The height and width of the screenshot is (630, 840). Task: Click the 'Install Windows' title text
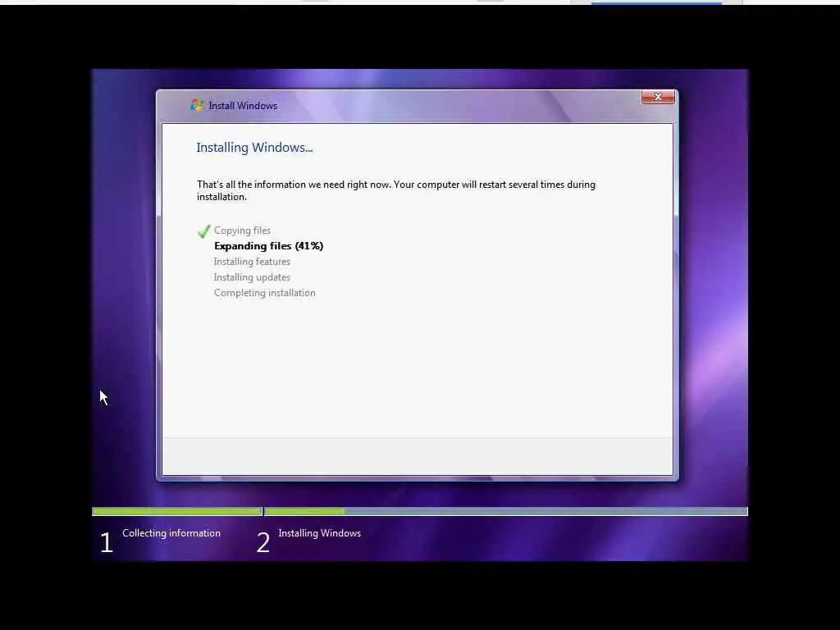click(x=243, y=106)
